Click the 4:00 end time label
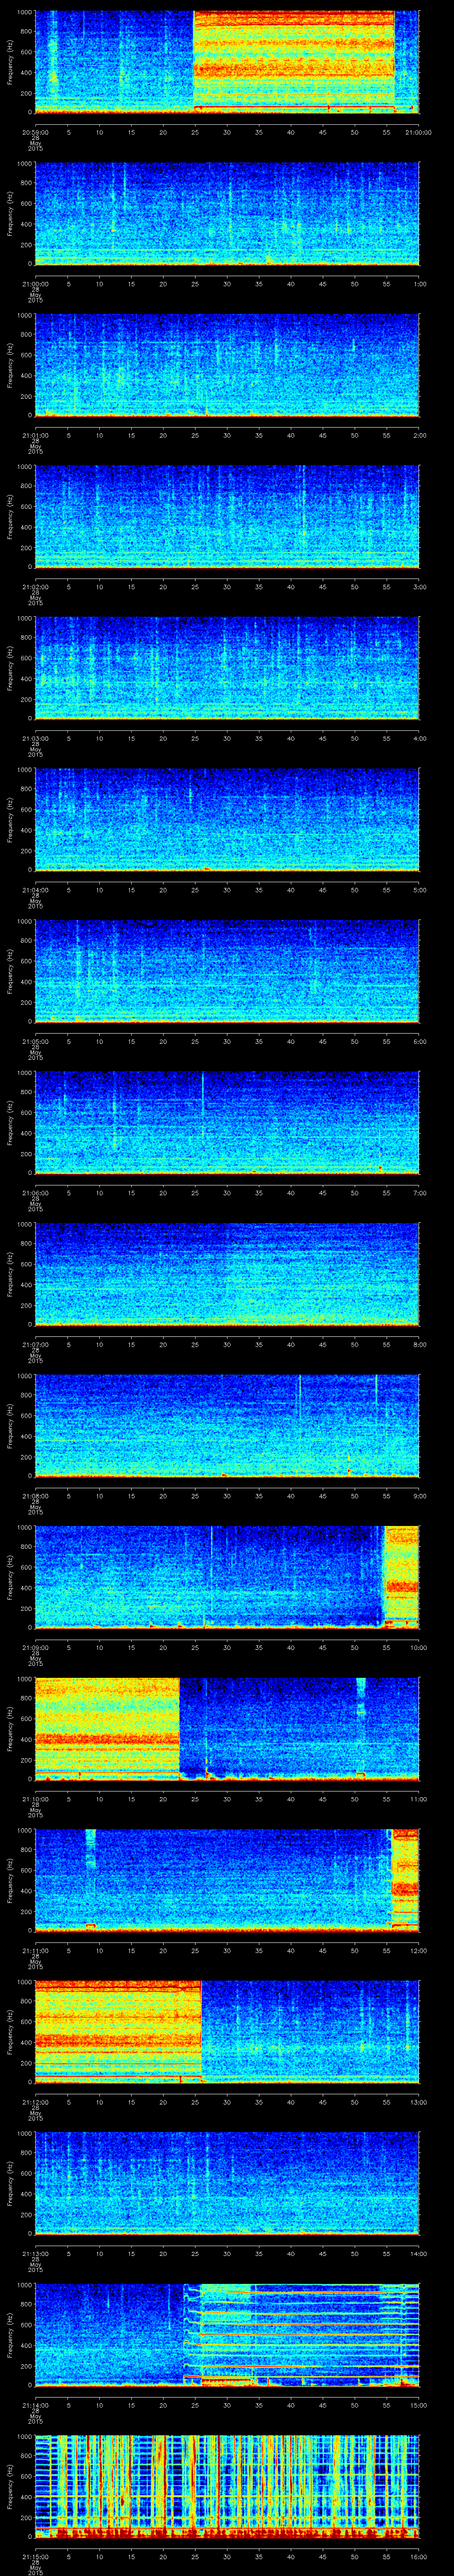The height and width of the screenshot is (2576, 454). point(419,738)
